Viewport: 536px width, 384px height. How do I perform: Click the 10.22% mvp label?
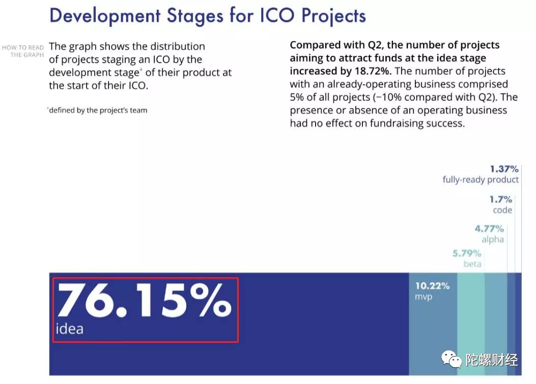click(432, 291)
